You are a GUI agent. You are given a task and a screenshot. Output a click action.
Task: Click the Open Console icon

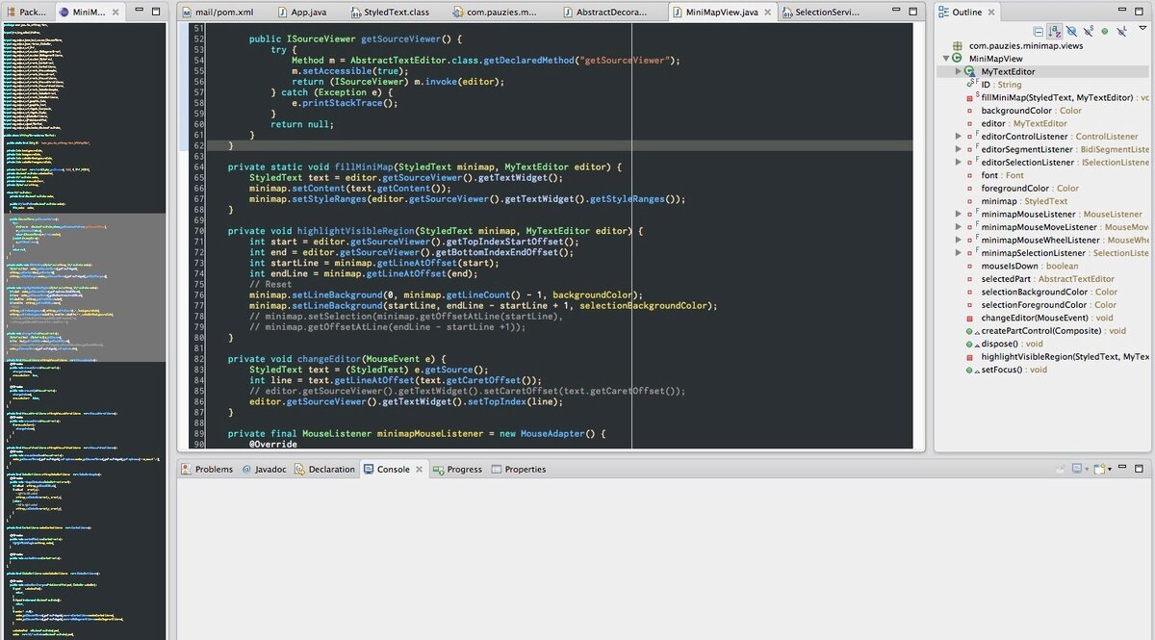(1099, 469)
